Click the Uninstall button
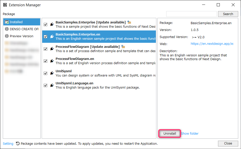The image size is (241, 149). (170, 134)
